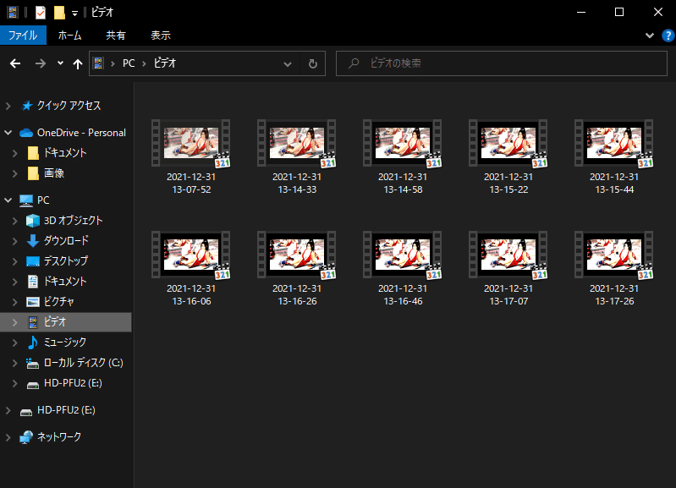
Task: Open ローカル ディスク (C:) drive
Action: pyautogui.click(x=83, y=363)
